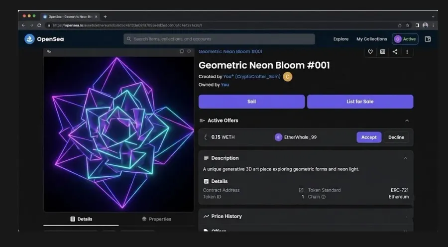Click the copy icon above the artwork
Viewport: 448px width, 247px height.
click(x=181, y=51)
